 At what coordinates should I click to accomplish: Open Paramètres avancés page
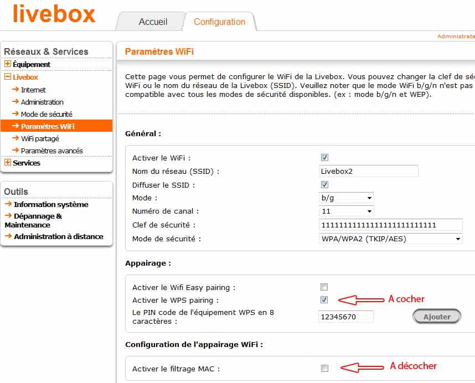[52, 151]
